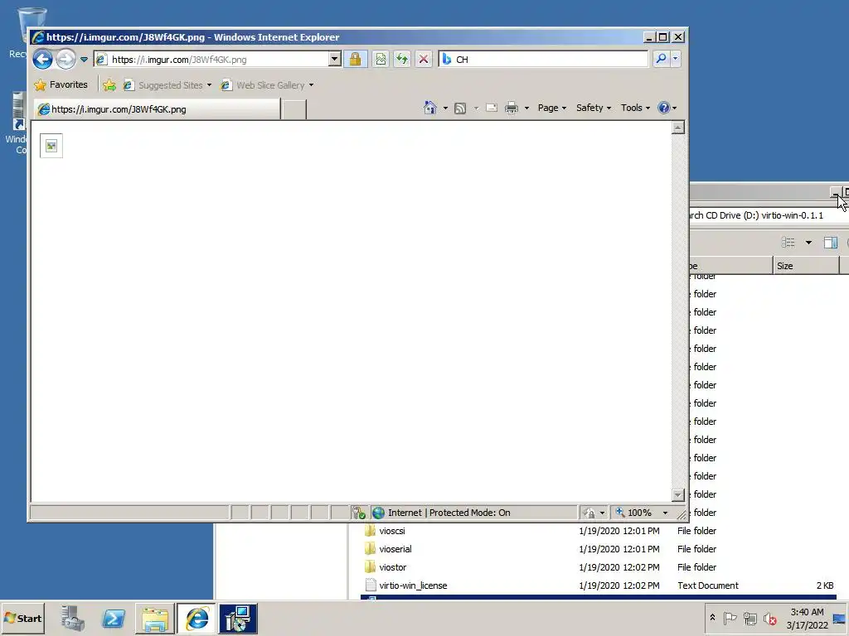Screen dimensions: 849x636
Task: Switch to Internet Explorer taskbar button
Action: 196,618
